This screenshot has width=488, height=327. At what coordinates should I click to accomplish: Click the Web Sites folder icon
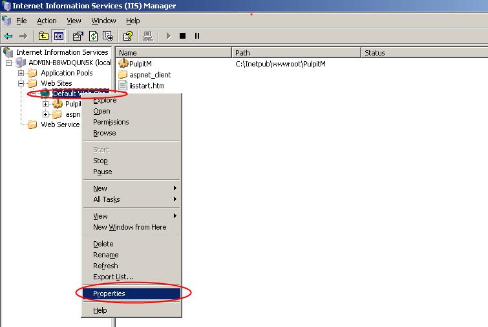coord(32,83)
